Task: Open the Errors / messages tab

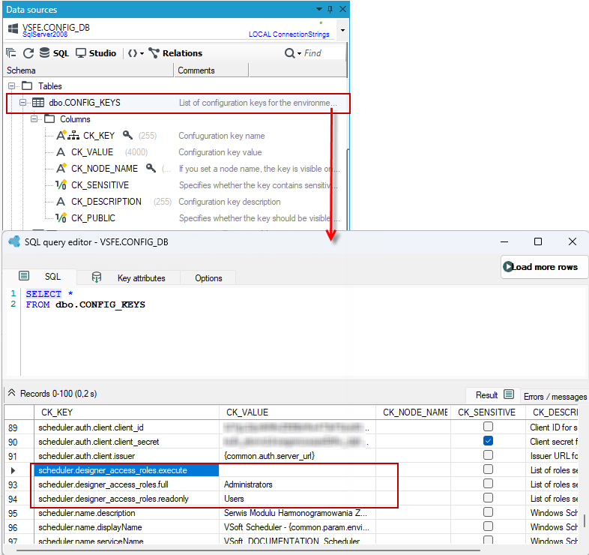Action: [555, 396]
